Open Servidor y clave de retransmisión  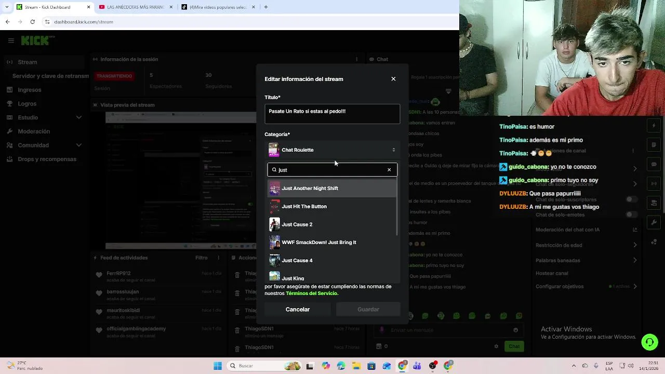click(50, 76)
